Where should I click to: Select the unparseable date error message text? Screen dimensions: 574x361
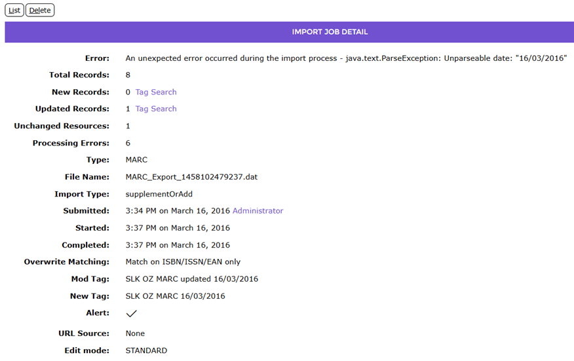coord(346,58)
